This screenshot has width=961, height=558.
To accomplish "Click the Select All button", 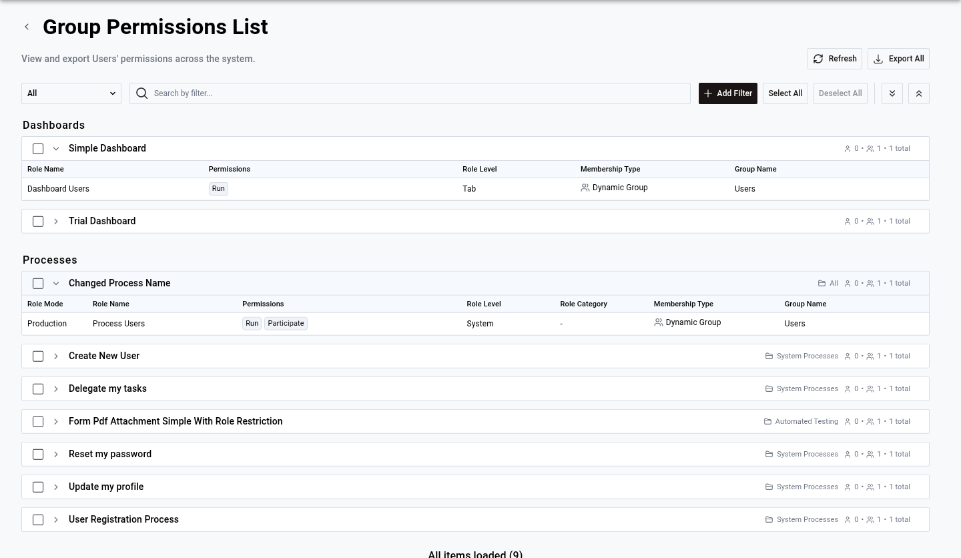I will 785,93.
